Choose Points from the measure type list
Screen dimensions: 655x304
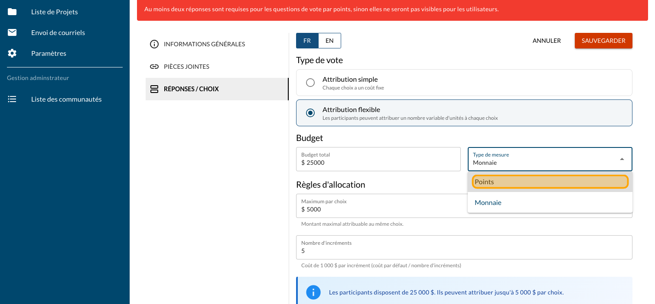549,182
